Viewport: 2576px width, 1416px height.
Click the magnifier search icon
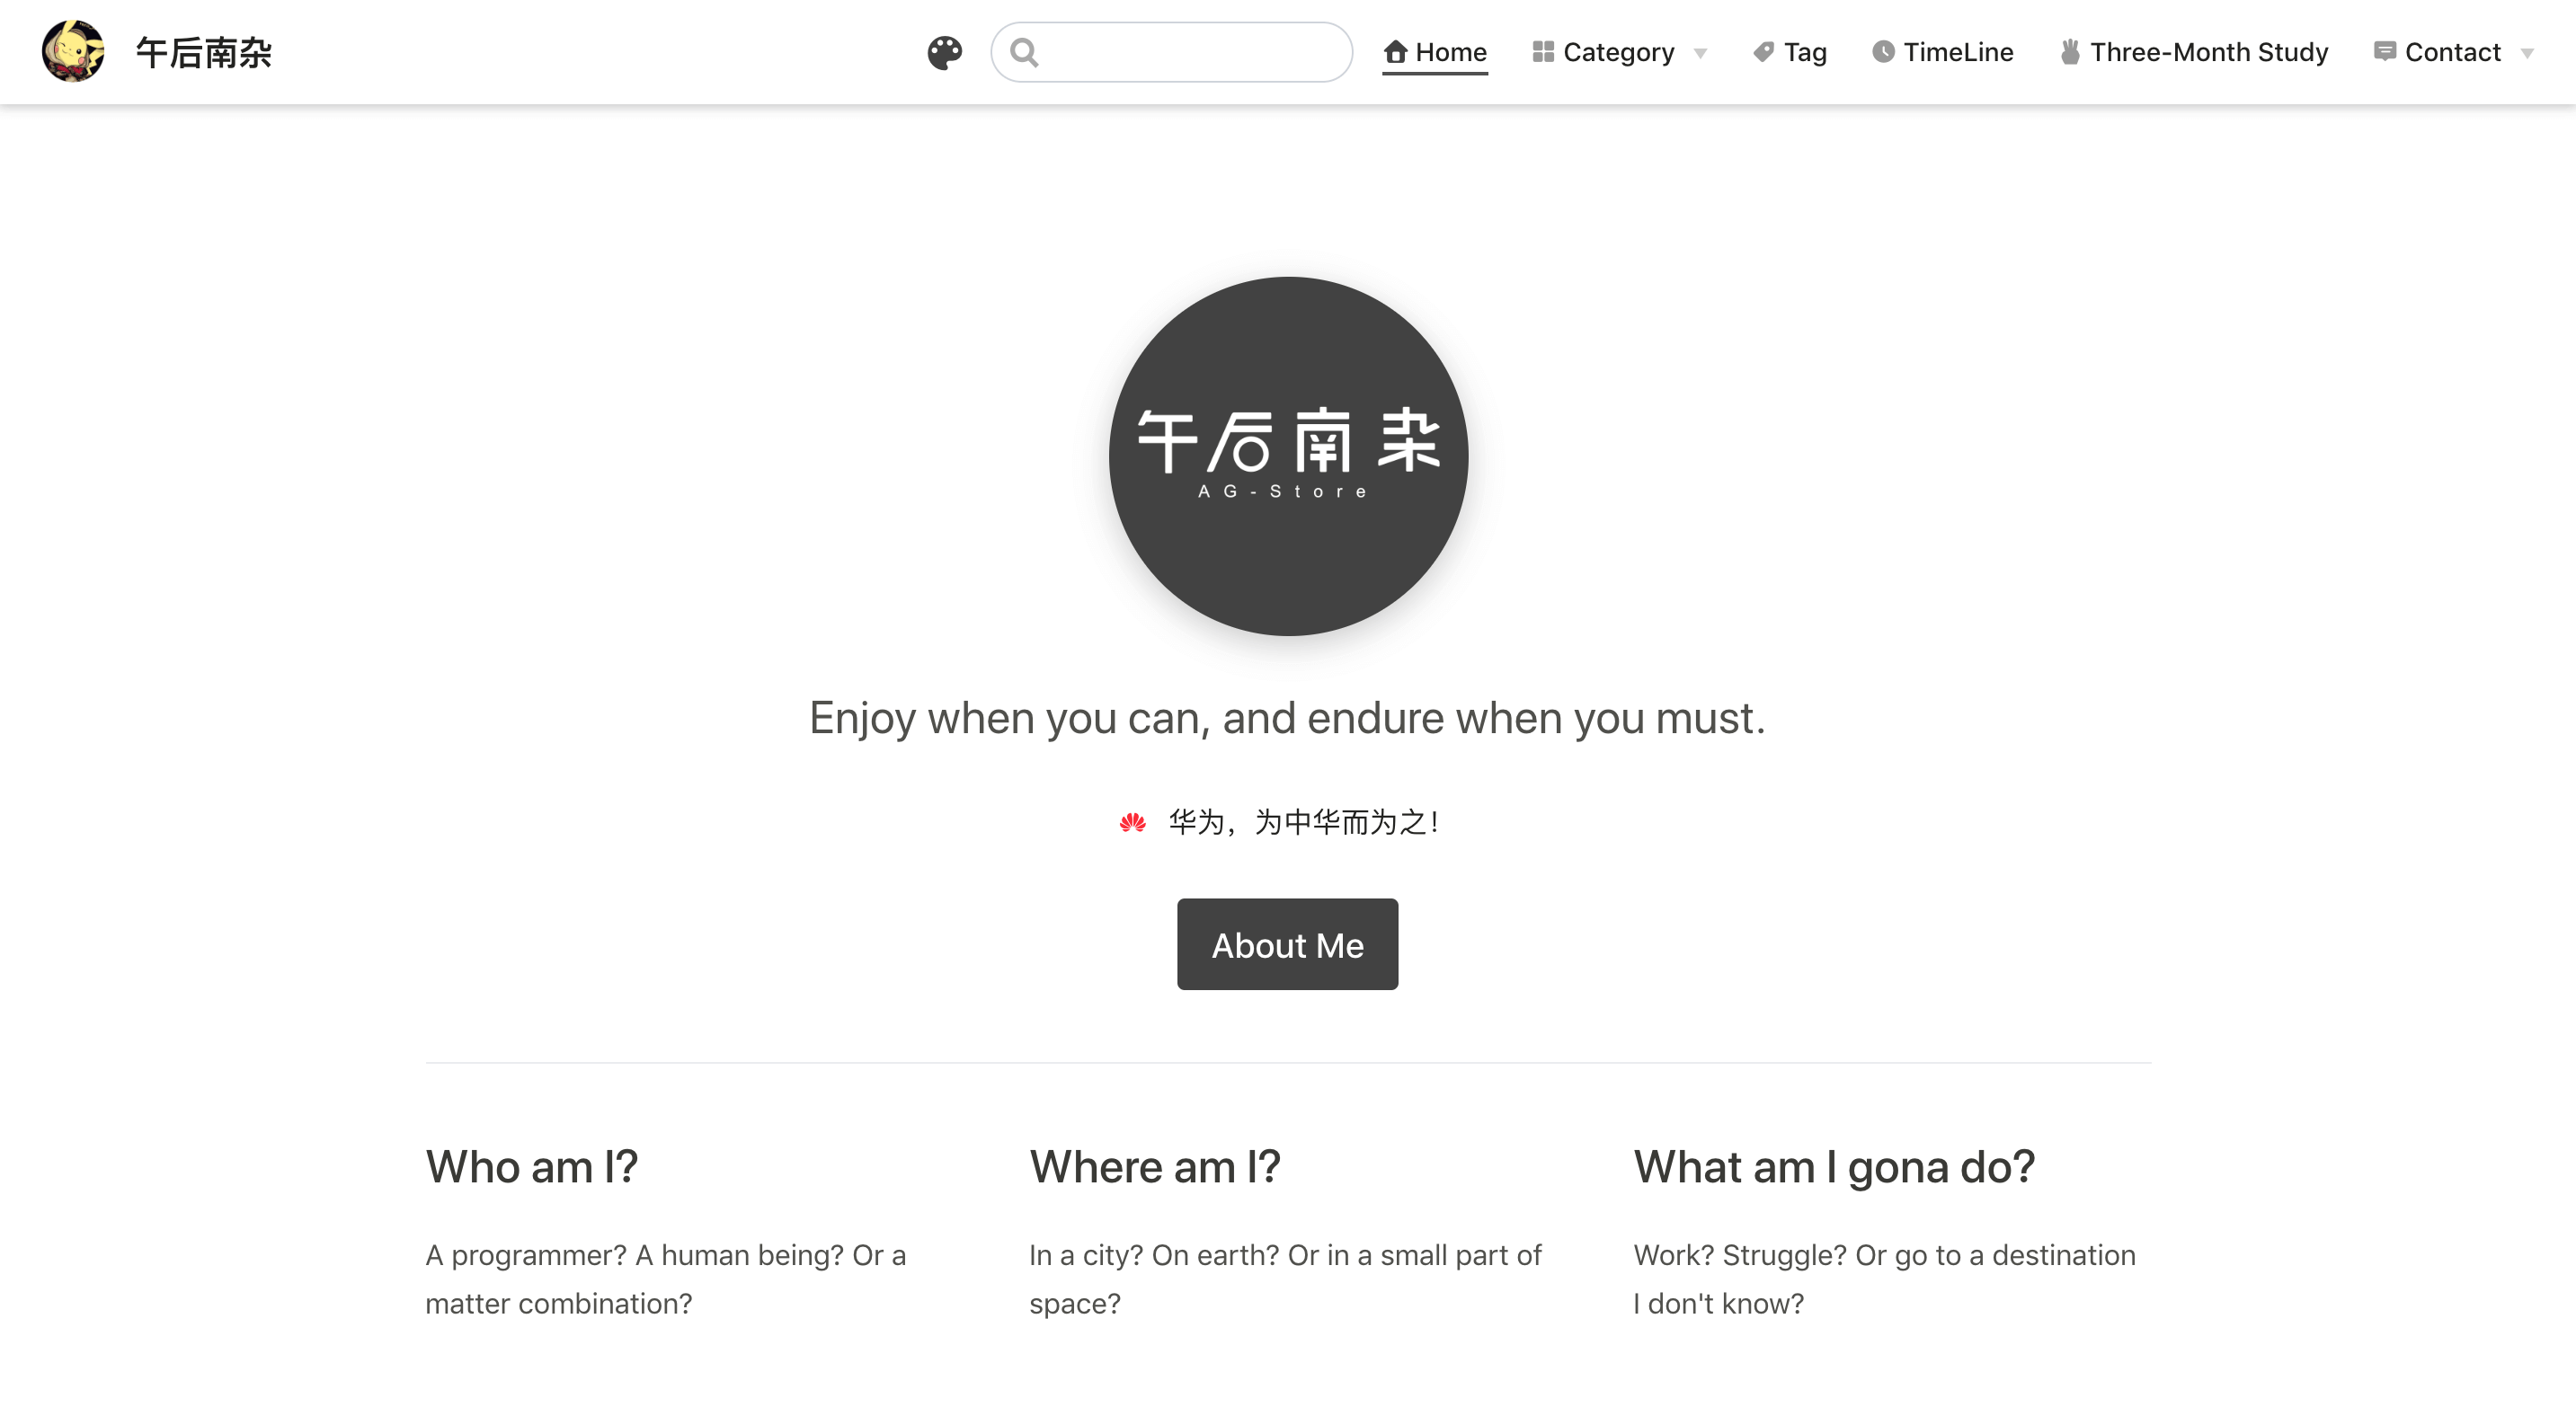coord(1024,52)
